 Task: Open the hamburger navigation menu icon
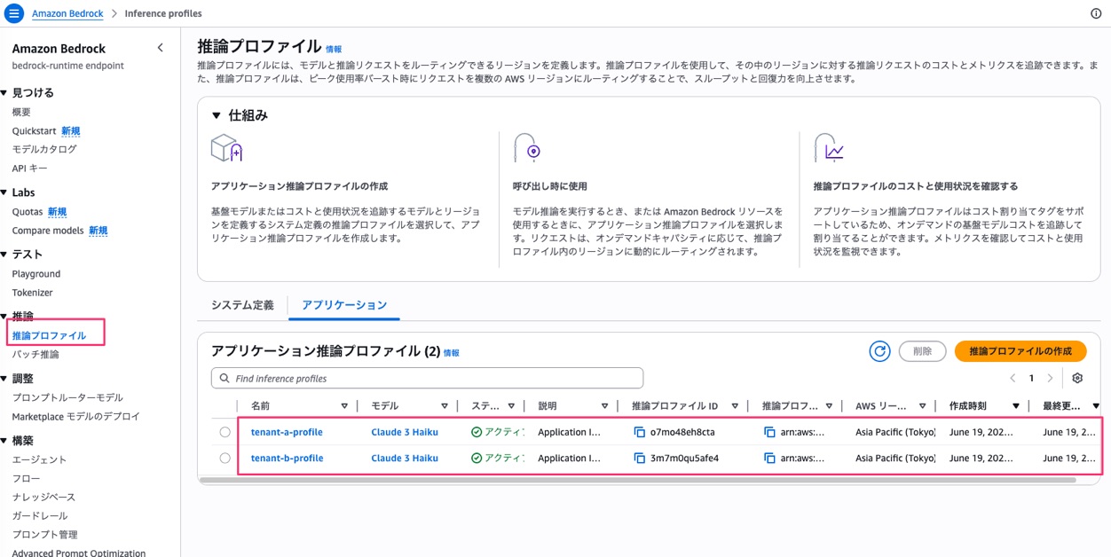[x=13, y=13]
